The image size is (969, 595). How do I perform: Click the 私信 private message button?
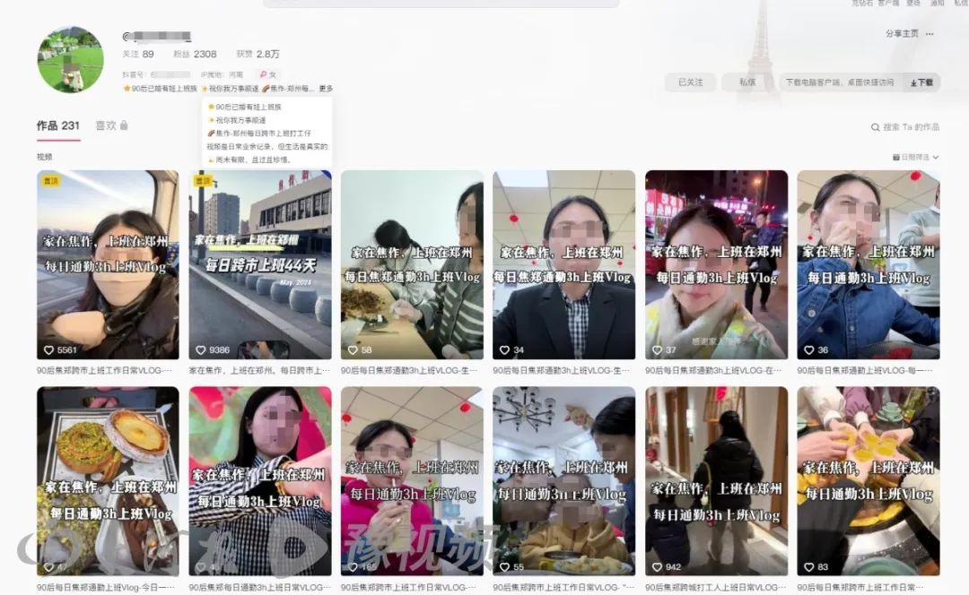click(x=746, y=82)
